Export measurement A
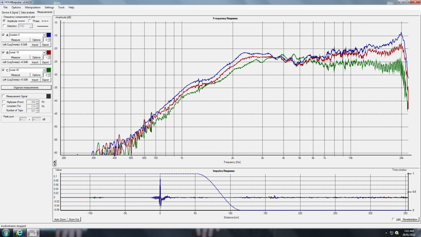This screenshot has width=421, height=237. pyautogui.click(x=45, y=44)
